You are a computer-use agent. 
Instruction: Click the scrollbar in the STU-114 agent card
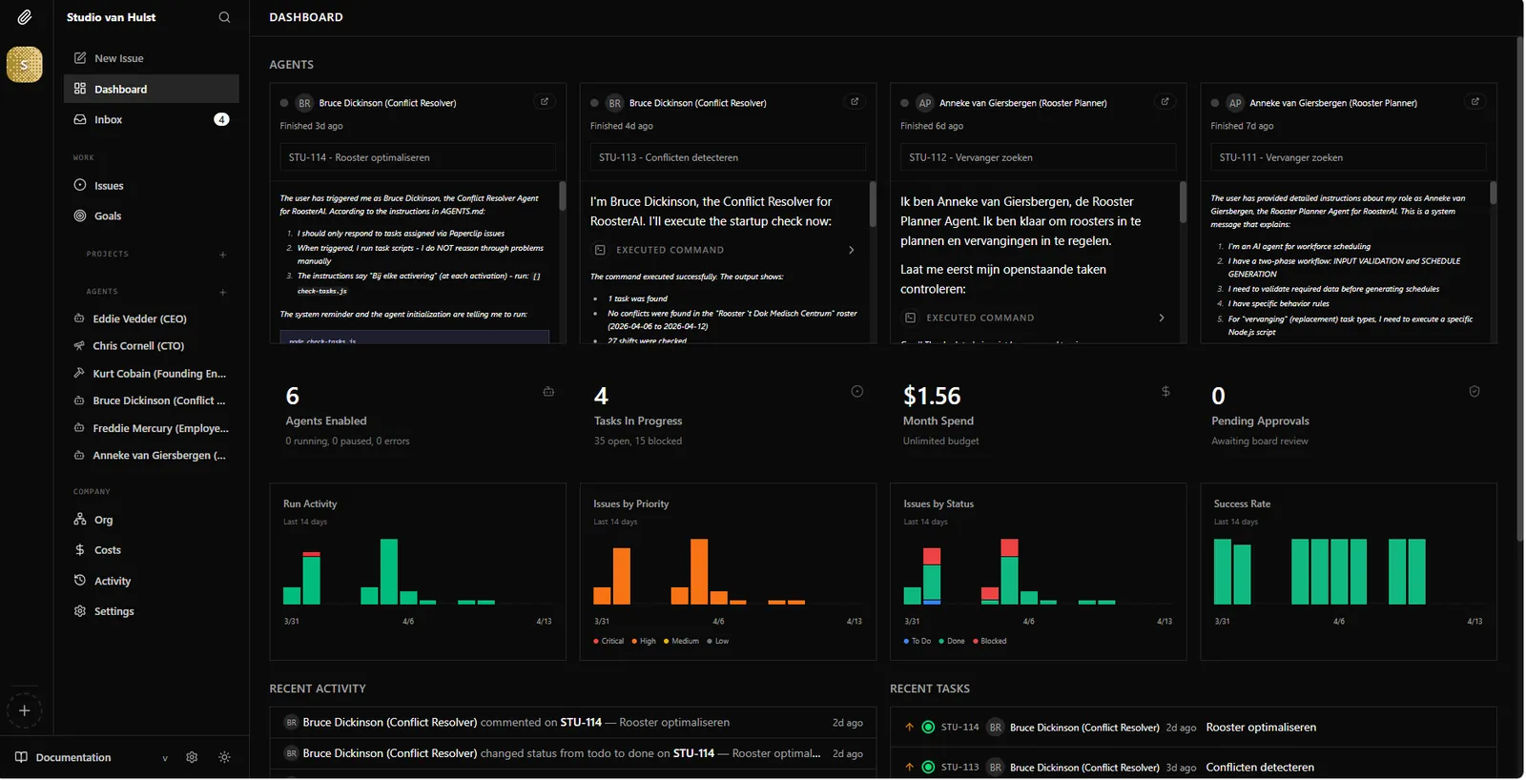pyautogui.click(x=562, y=195)
